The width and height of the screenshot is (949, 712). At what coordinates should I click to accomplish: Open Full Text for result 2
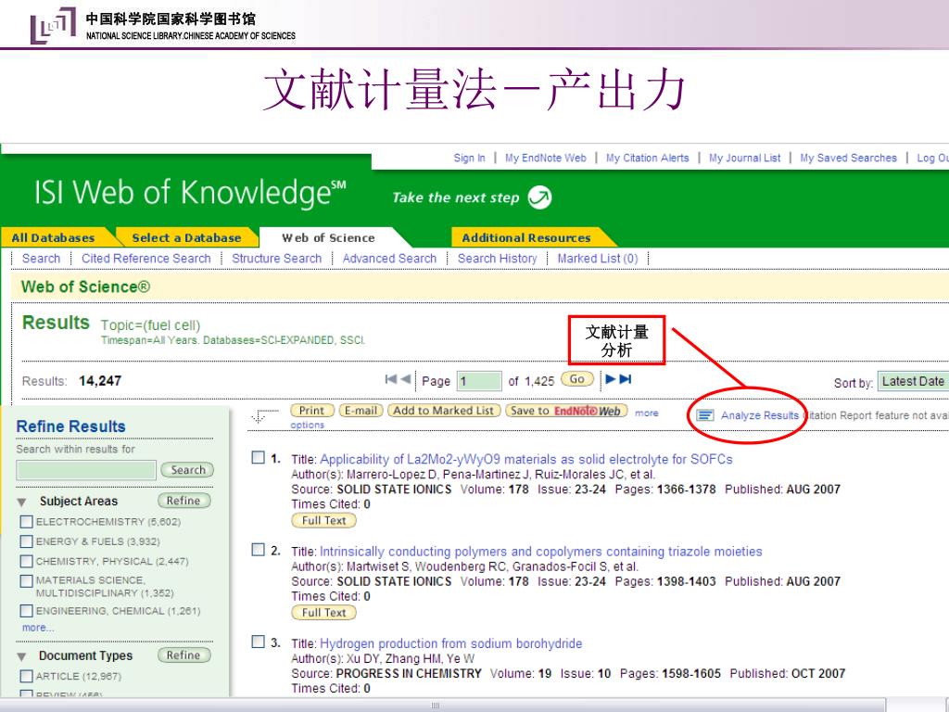click(323, 613)
